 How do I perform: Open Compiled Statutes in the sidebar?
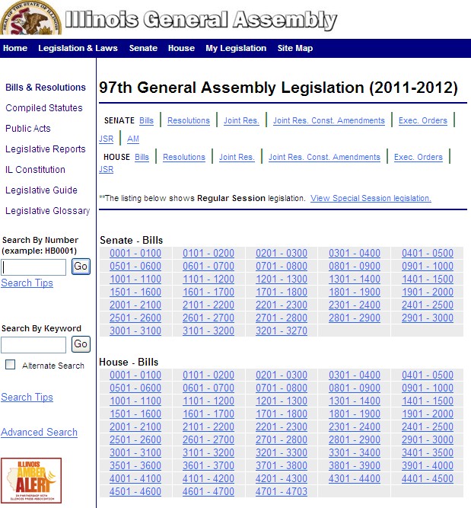pyautogui.click(x=44, y=108)
